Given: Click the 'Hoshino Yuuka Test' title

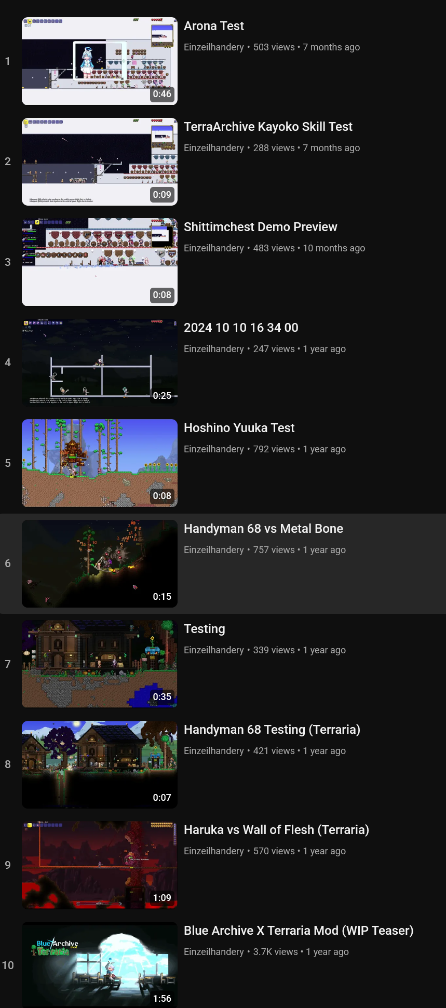Looking at the screenshot, I should (x=239, y=428).
